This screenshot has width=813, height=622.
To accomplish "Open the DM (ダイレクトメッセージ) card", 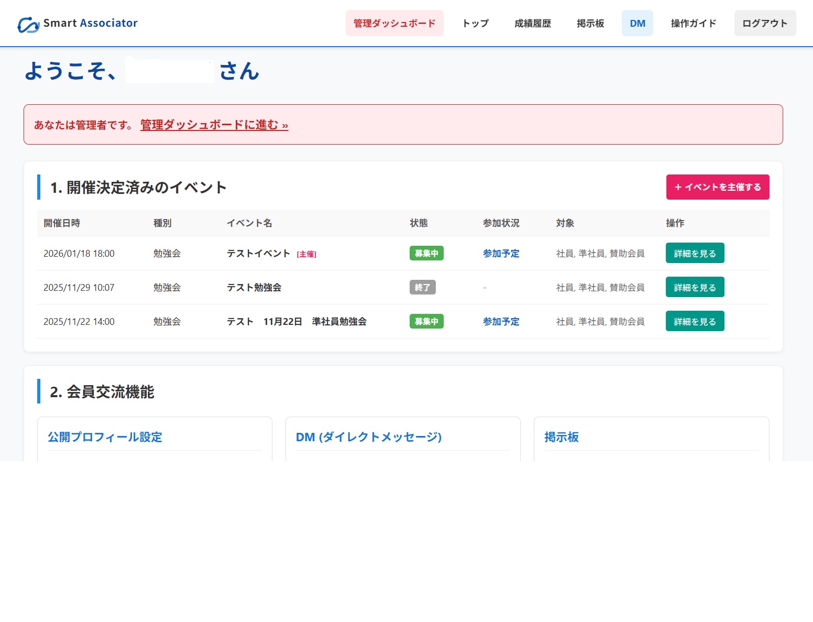I will pos(368,437).
